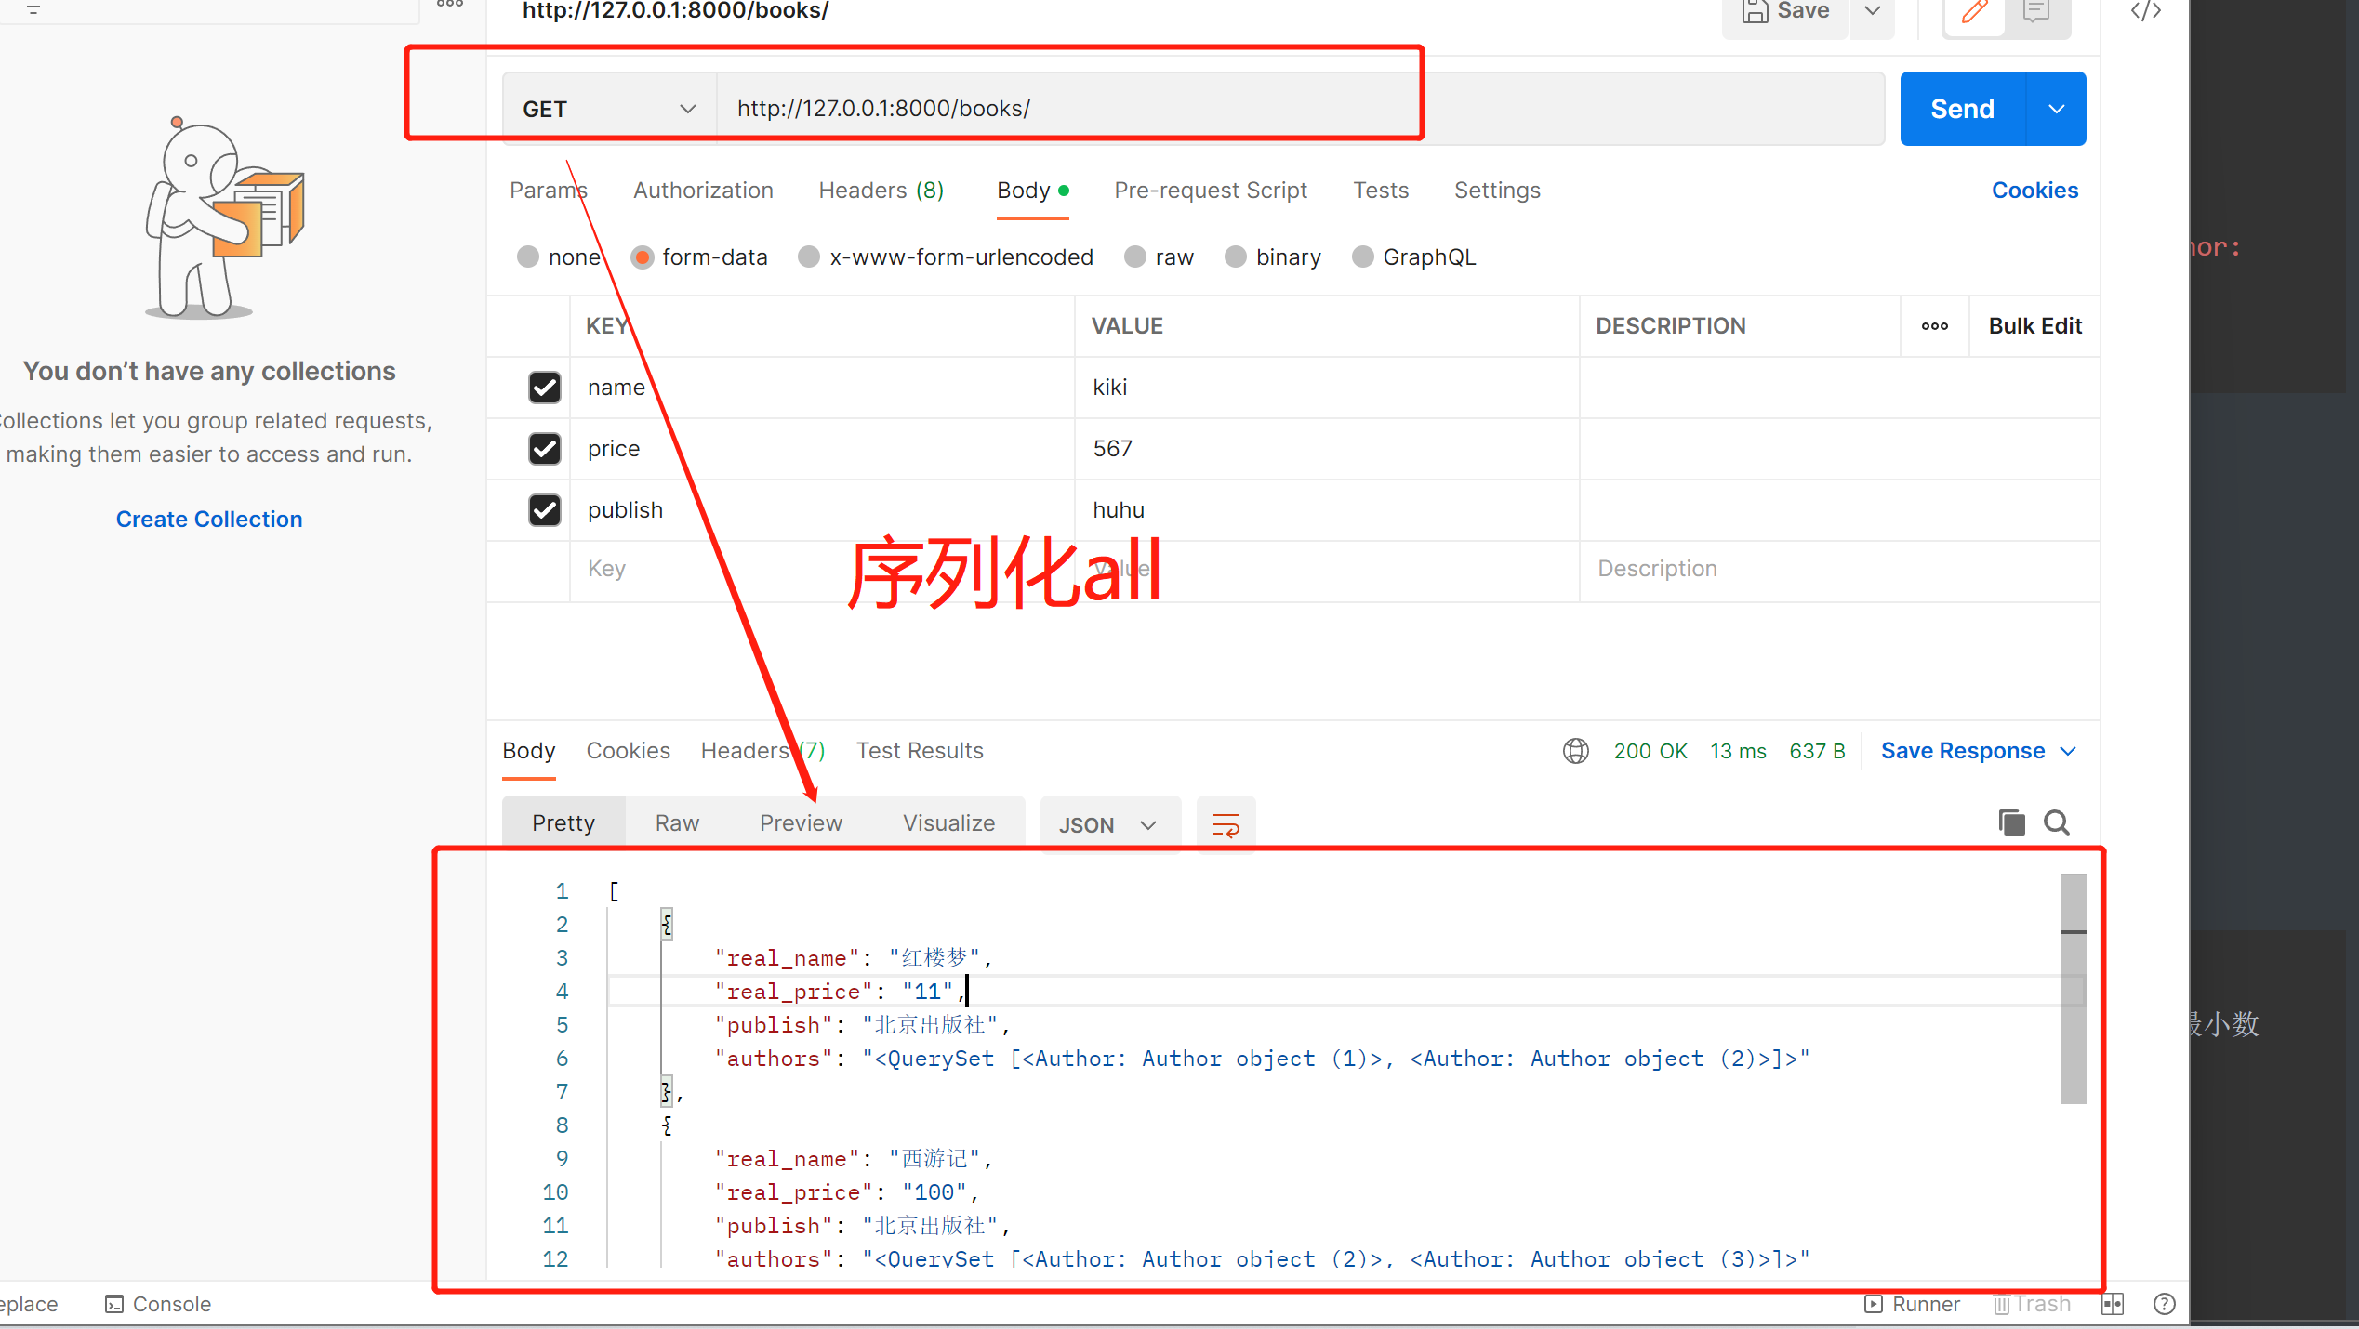This screenshot has width=2359, height=1329.
Task: Click the Bulk Edit button
Action: point(2034,326)
